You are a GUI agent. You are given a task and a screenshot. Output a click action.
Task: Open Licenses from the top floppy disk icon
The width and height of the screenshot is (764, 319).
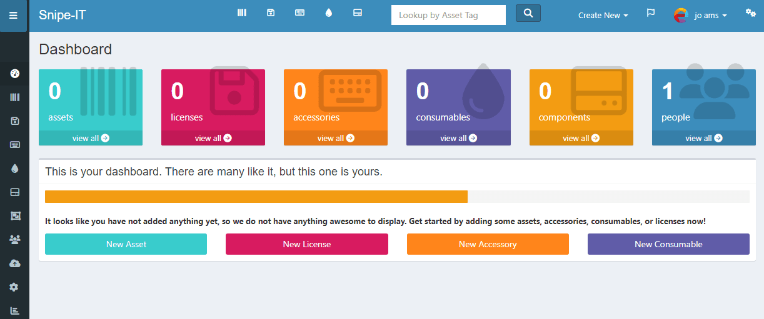271,13
